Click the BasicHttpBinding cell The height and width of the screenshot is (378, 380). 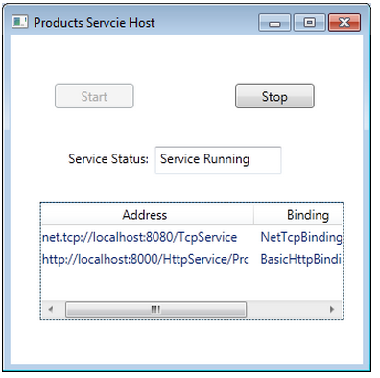300,259
